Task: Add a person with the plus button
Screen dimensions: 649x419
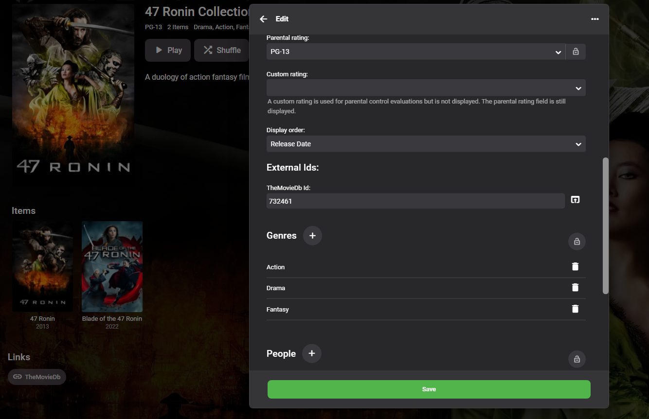Action: (311, 353)
